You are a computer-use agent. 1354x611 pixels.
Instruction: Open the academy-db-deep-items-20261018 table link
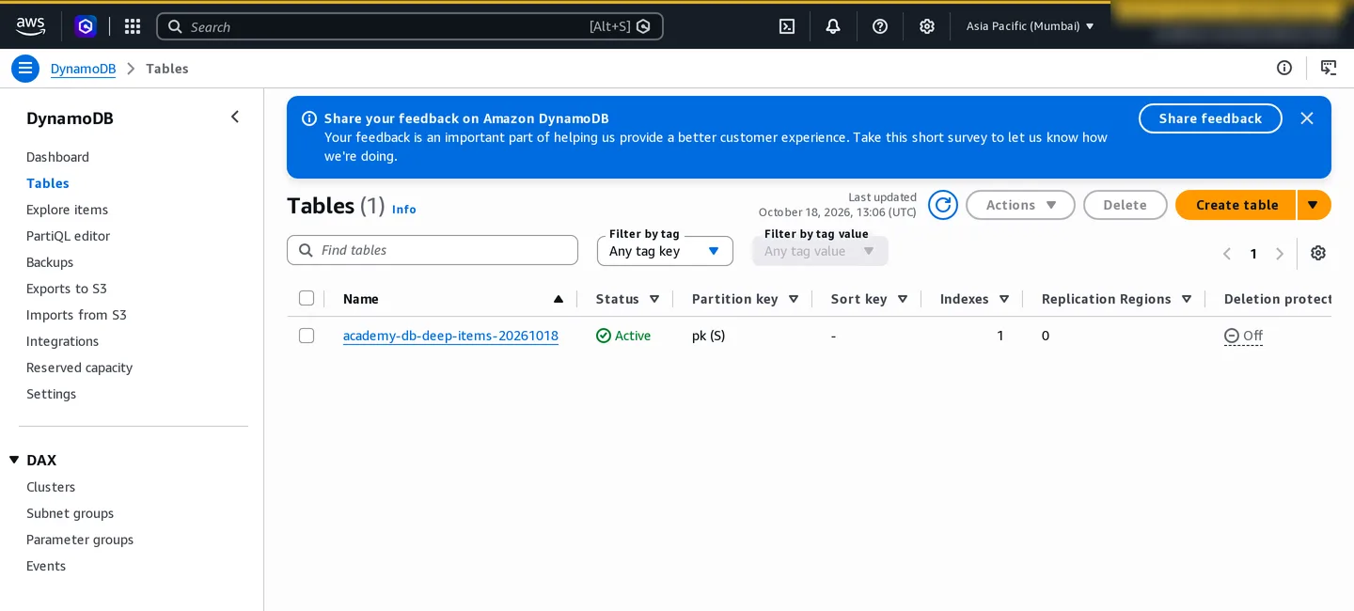[x=450, y=336]
